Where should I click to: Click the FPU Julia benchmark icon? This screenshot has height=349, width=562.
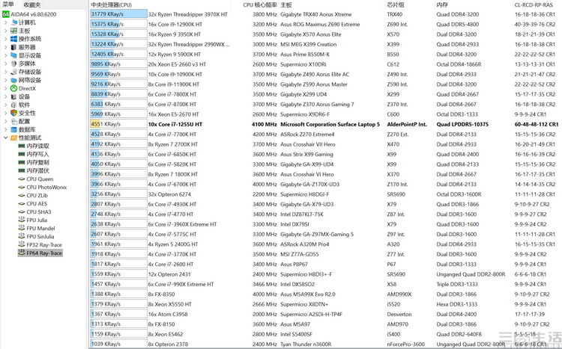[22, 220]
